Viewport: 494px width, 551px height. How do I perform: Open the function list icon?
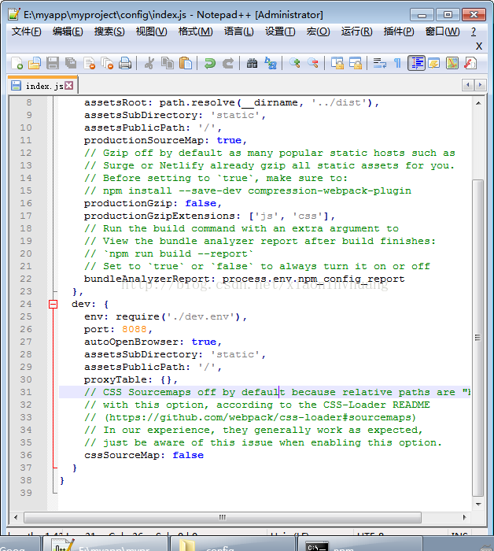[470, 63]
